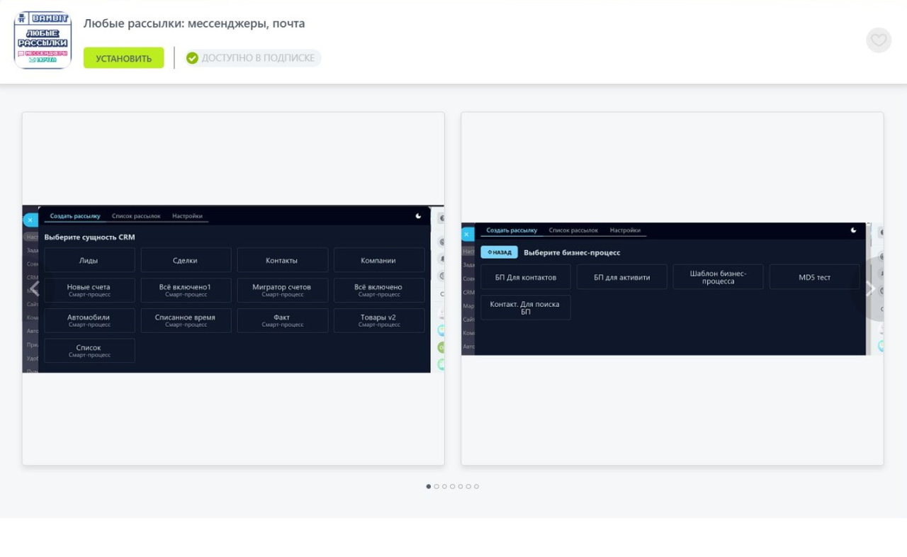
Task: Select the first carousel pagination dot
Action: click(x=429, y=487)
